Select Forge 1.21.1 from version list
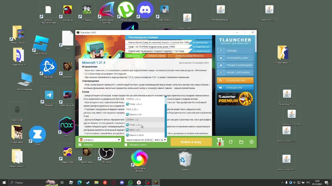 145,104
